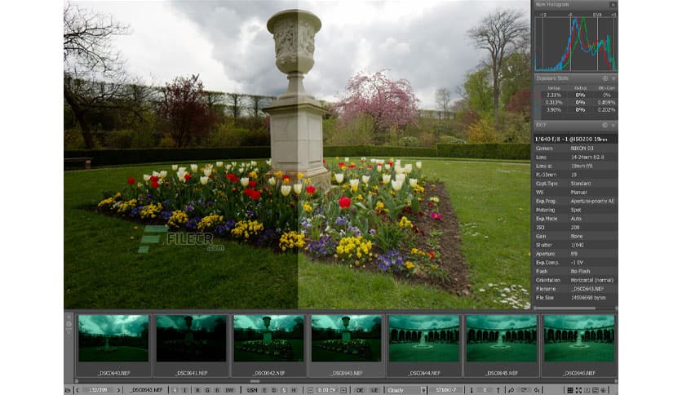Click the down arrow beside the 0 value
This screenshot has width=682, height=395.
472,390
